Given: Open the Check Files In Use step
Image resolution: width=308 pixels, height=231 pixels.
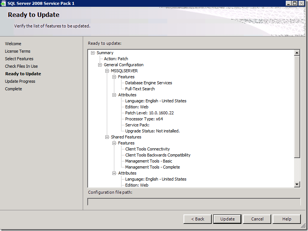Looking at the screenshot, I should [21, 66].
